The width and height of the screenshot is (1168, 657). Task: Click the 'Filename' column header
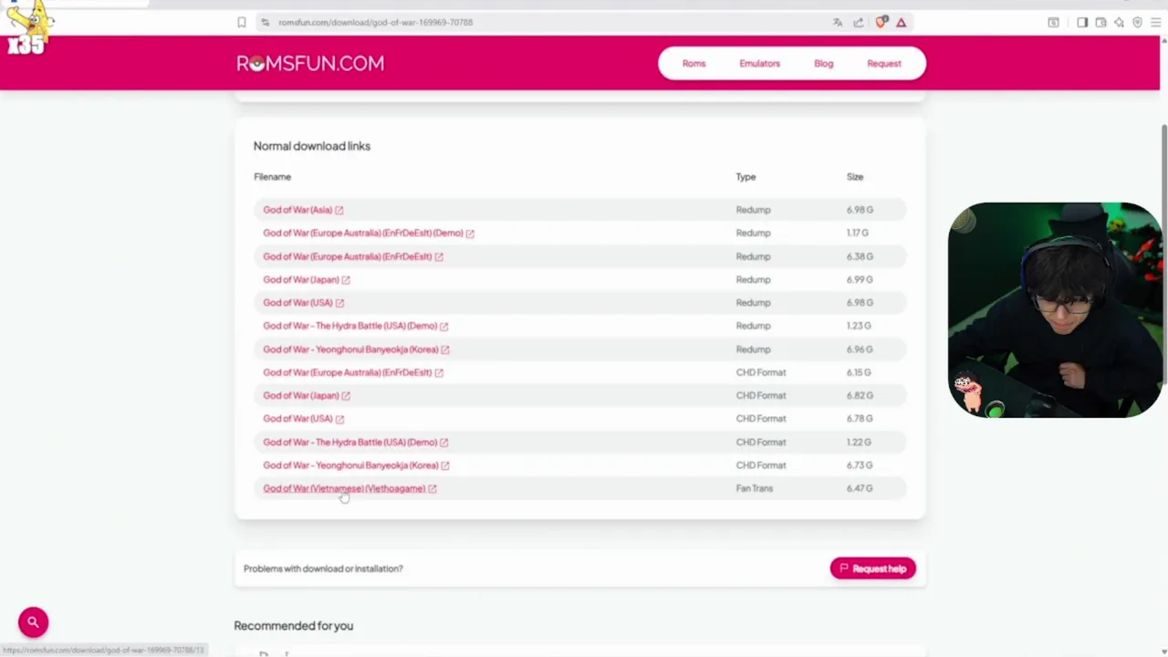click(x=272, y=177)
